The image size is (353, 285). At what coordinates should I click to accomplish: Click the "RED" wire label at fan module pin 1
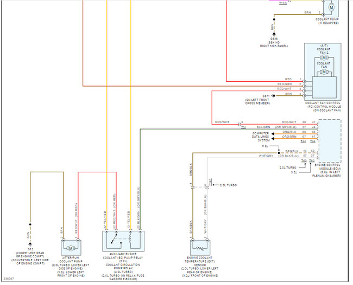tap(288, 79)
